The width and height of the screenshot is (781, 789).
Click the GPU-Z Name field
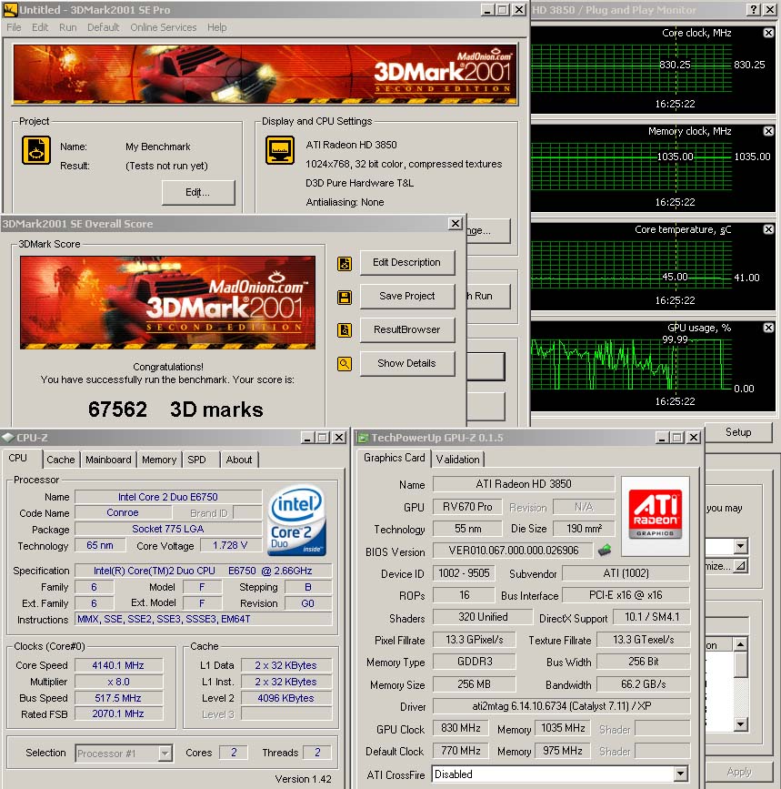(x=524, y=484)
